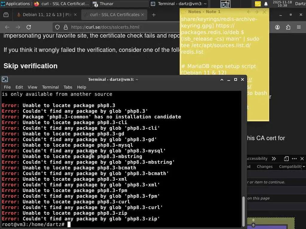This screenshot has width=306, height=229.
Task: Close the Debian 11, 12 & 13 tab
Action: [75, 15]
